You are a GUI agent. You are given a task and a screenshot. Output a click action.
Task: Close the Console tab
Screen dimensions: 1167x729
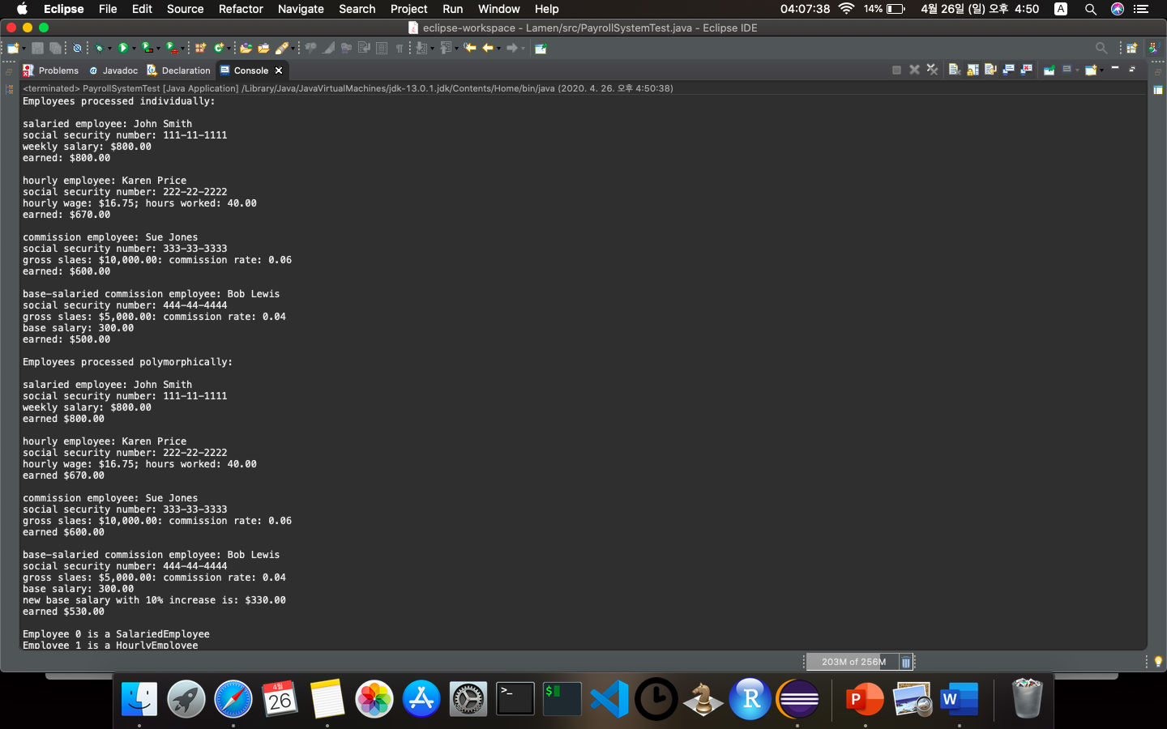click(279, 70)
